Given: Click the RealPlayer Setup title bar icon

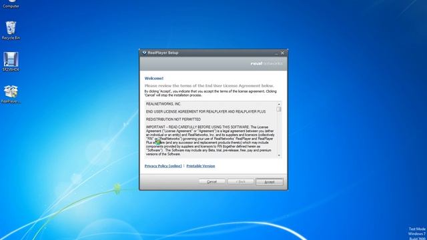Looking at the screenshot, I should coord(144,53).
